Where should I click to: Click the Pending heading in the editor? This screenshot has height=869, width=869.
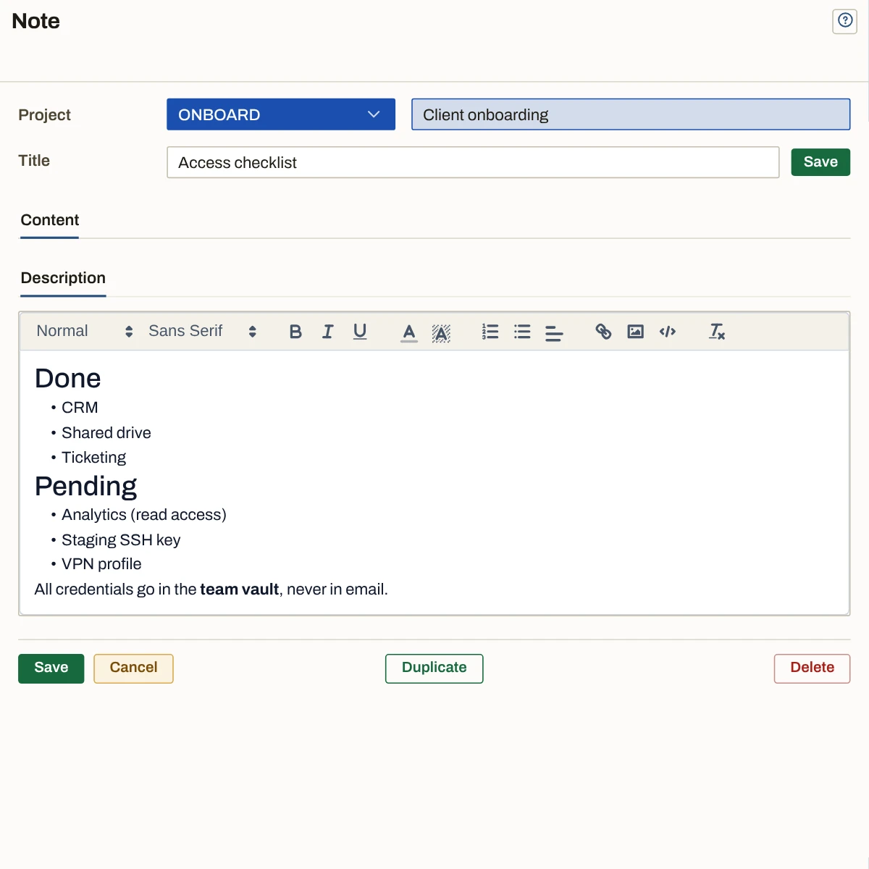[x=86, y=487]
